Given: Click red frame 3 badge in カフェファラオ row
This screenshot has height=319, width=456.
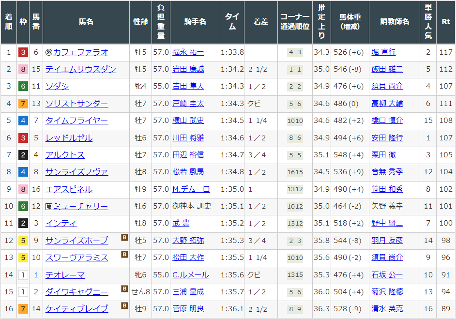Looking at the screenshot, I should pos(23,52).
